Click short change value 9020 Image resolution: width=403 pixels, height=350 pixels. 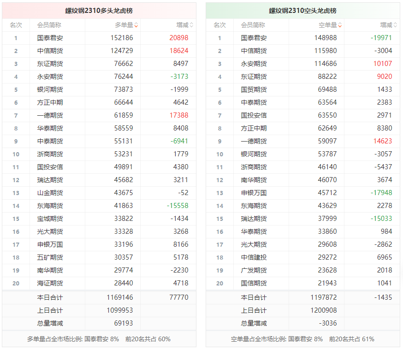[385, 77]
